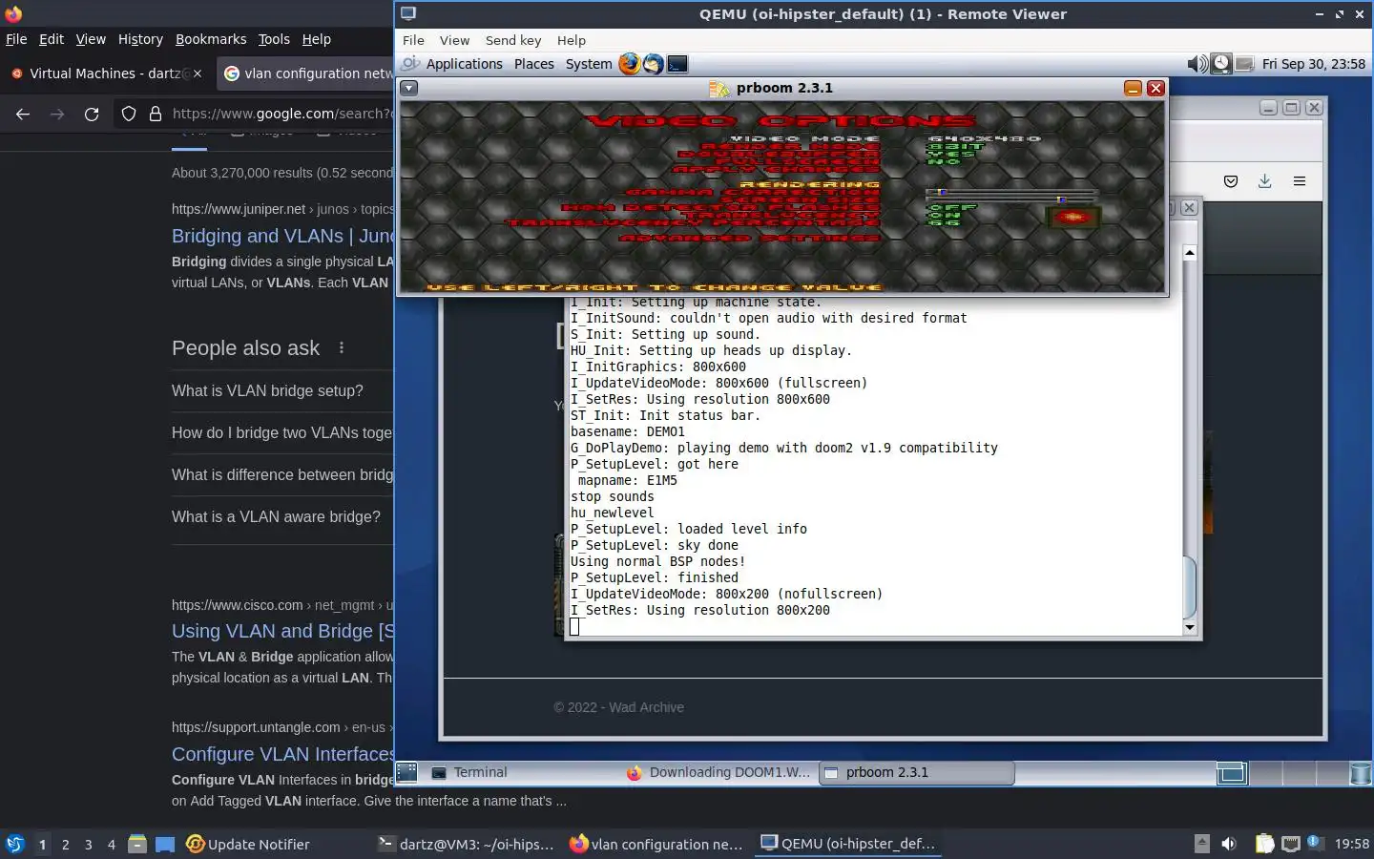Open the prboom window menu arrow button
1374x859 pixels.
[408, 88]
